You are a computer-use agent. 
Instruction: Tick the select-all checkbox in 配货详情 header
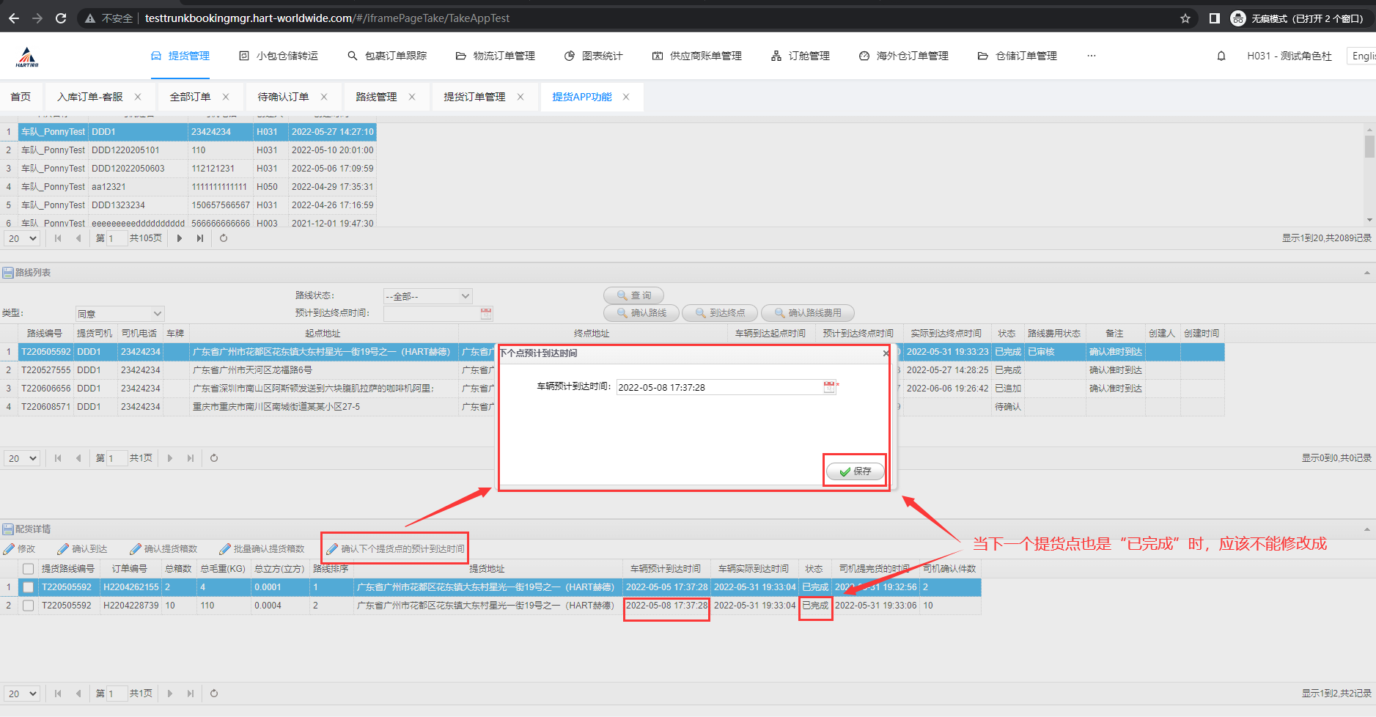tap(28, 569)
